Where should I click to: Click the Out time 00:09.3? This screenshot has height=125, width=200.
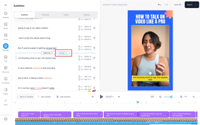tap(88, 59)
